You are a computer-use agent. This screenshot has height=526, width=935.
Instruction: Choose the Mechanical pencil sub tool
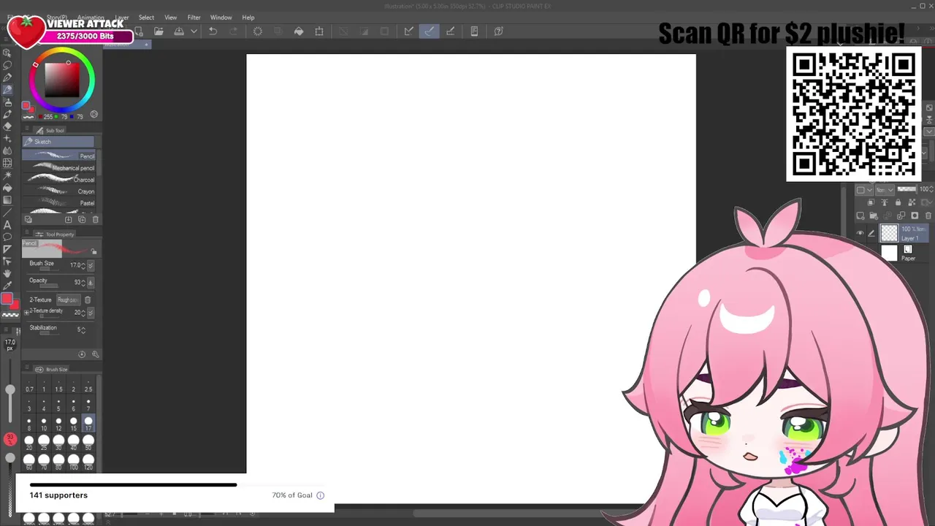click(x=60, y=168)
